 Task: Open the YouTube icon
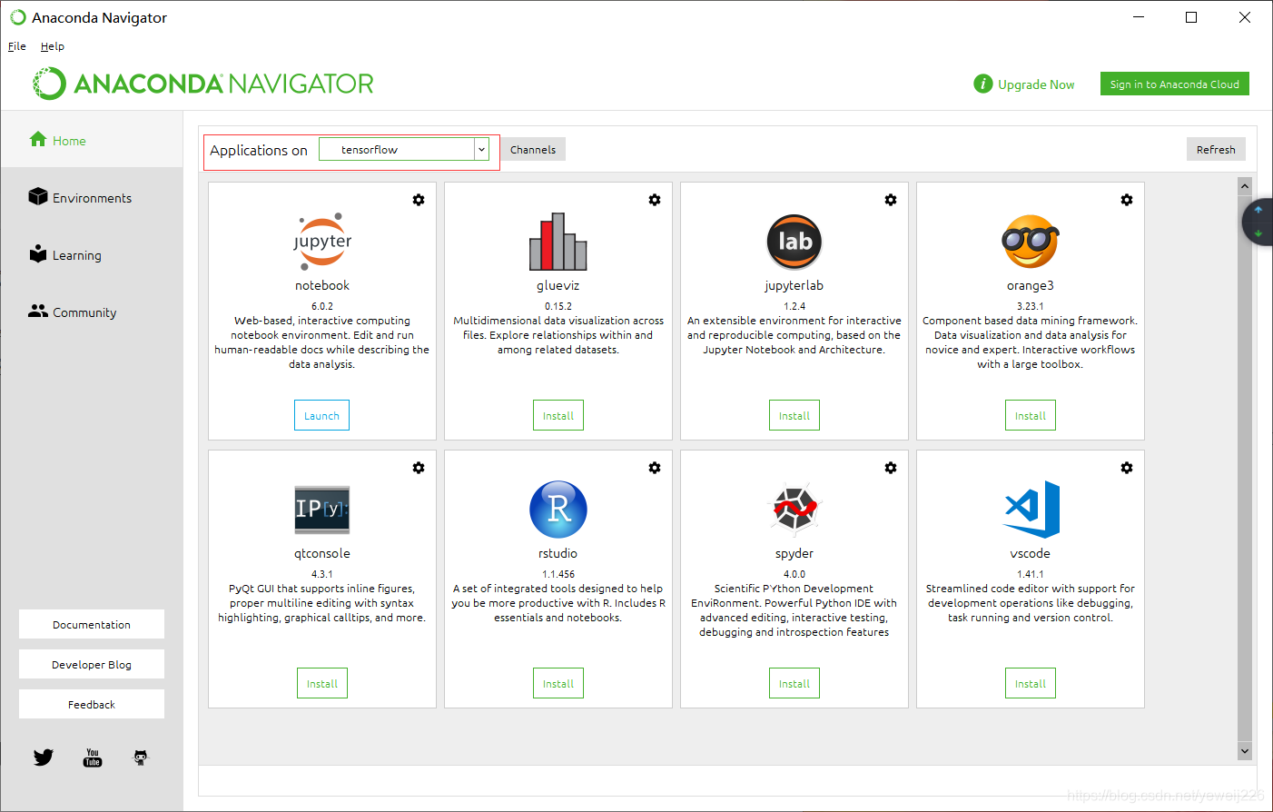tap(93, 758)
